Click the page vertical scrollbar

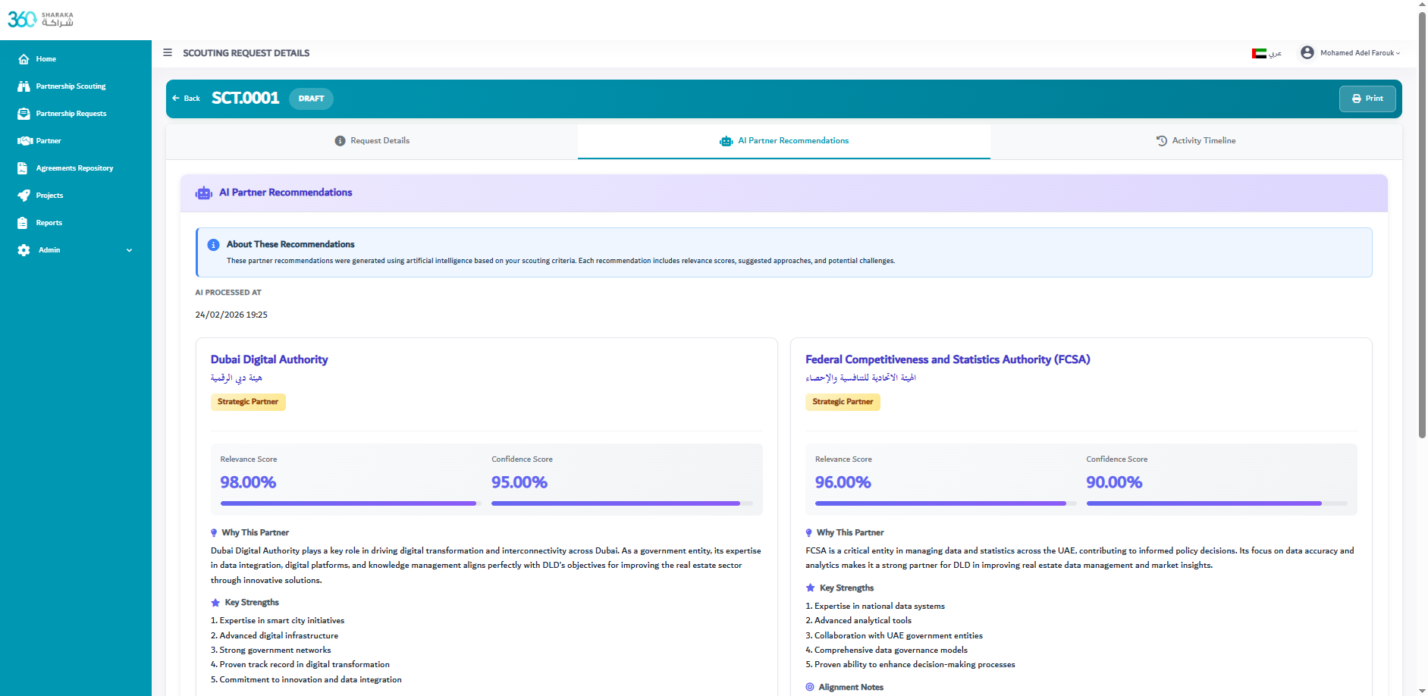[x=1422, y=224]
